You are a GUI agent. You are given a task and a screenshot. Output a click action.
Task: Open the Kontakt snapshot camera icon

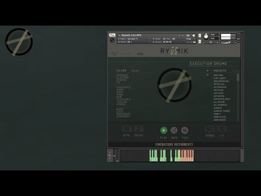click(188, 35)
